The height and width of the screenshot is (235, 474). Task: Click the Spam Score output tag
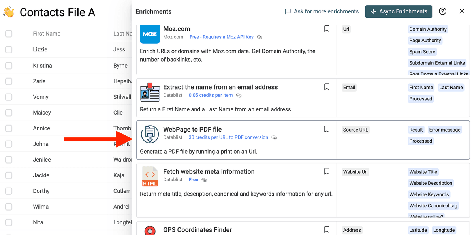tap(422, 52)
